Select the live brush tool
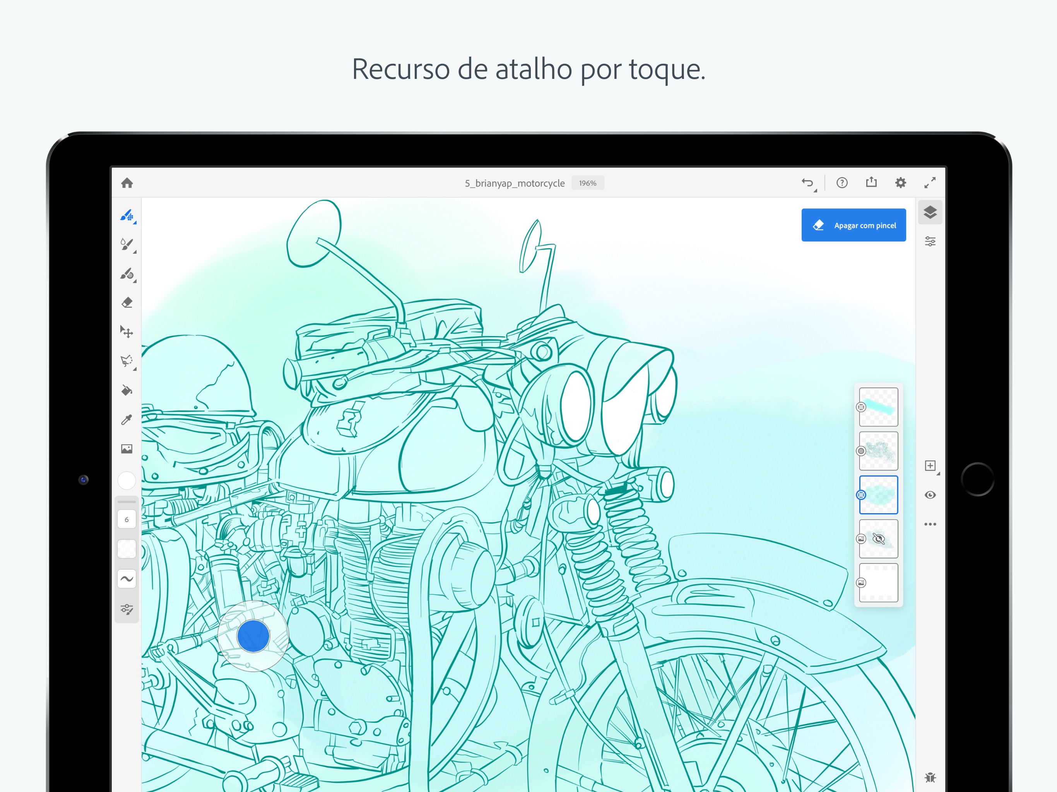This screenshot has height=792, width=1057. 127,245
